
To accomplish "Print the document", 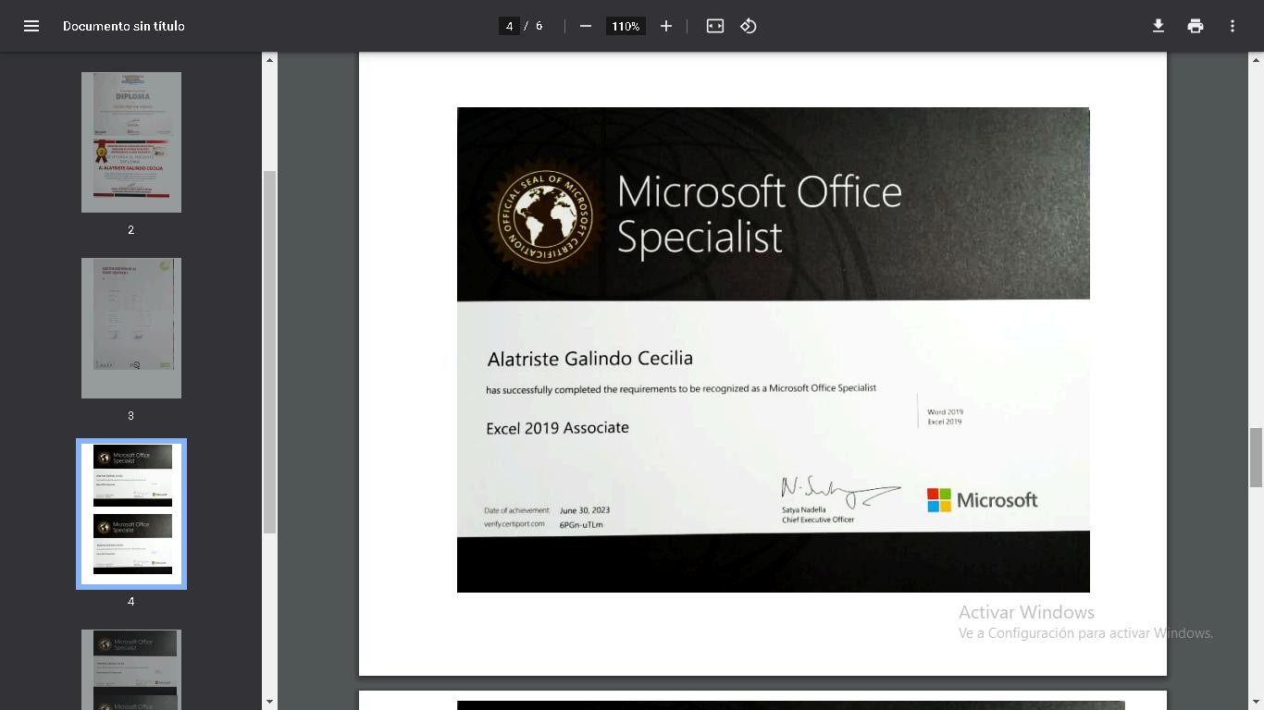I will pyautogui.click(x=1196, y=26).
